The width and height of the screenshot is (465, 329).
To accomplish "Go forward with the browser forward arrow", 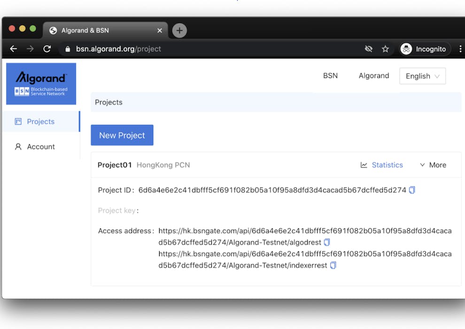I will tap(30, 49).
